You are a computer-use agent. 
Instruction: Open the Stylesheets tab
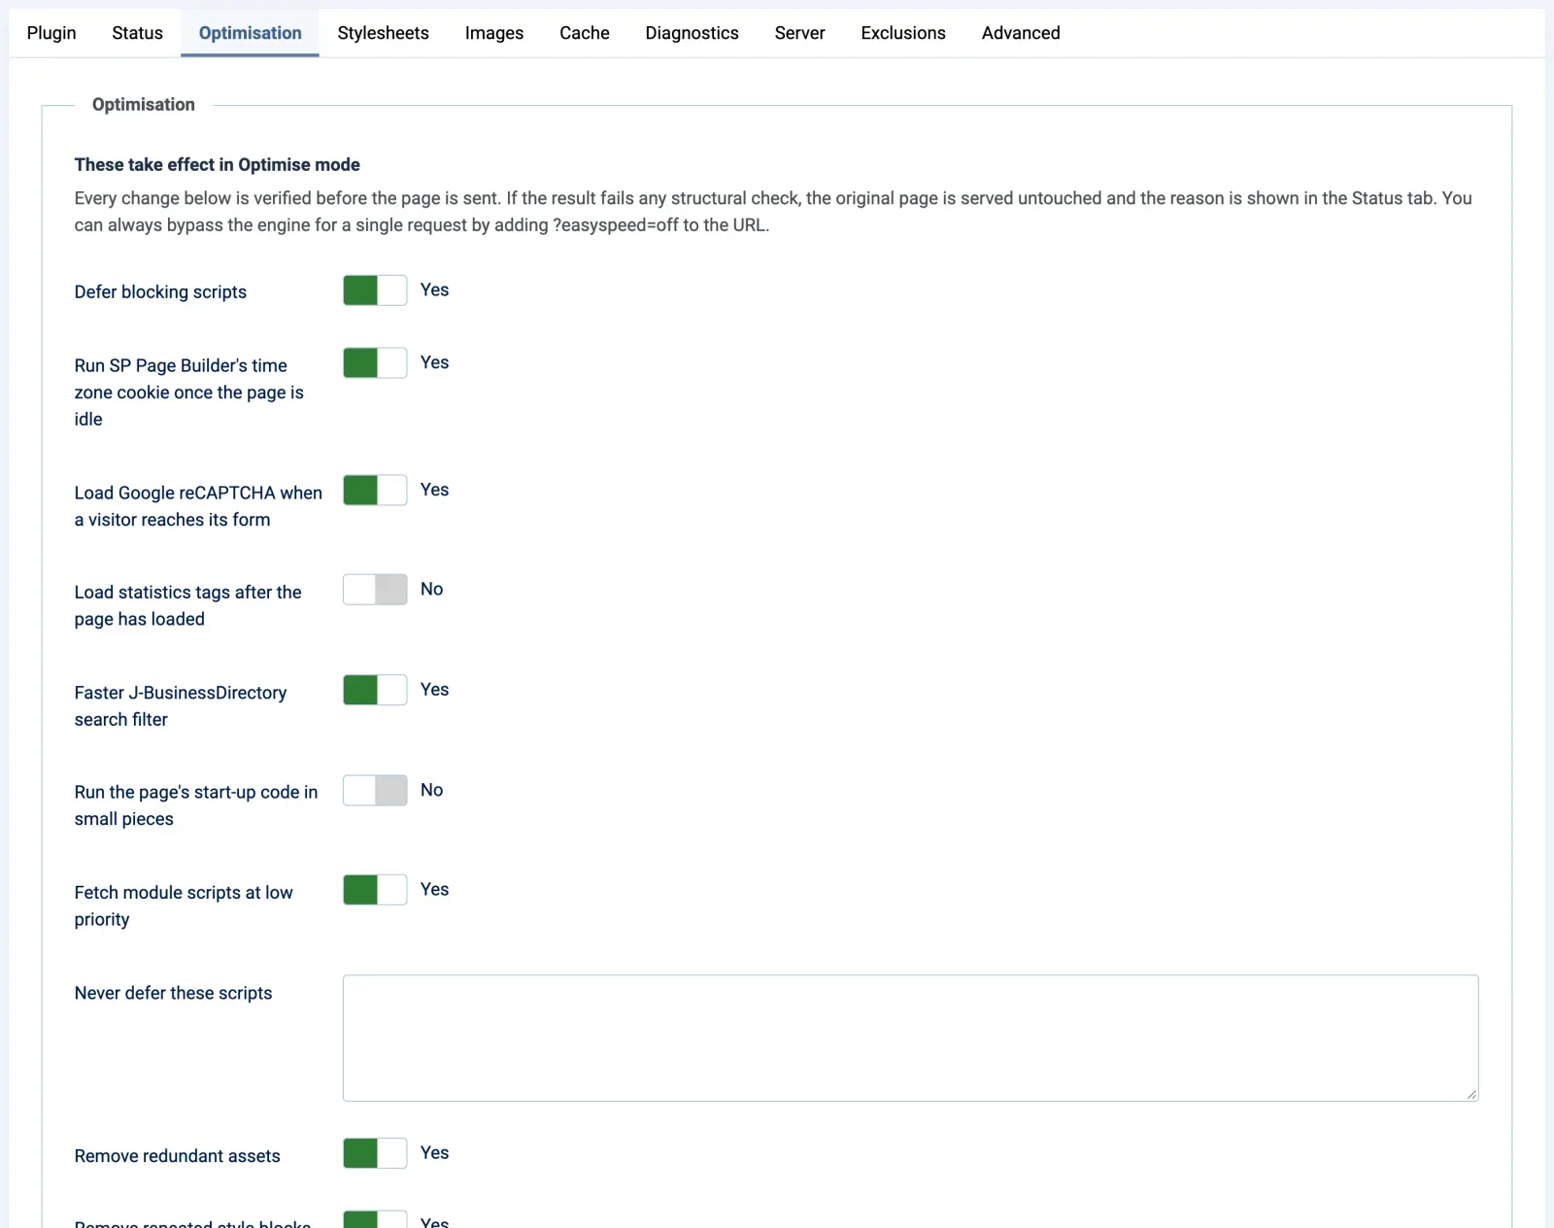pos(383,33)
